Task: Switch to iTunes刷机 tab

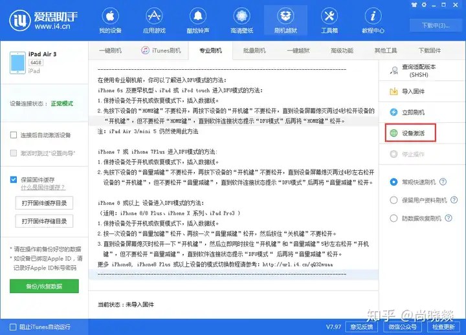Action: [x=161, y=50]
